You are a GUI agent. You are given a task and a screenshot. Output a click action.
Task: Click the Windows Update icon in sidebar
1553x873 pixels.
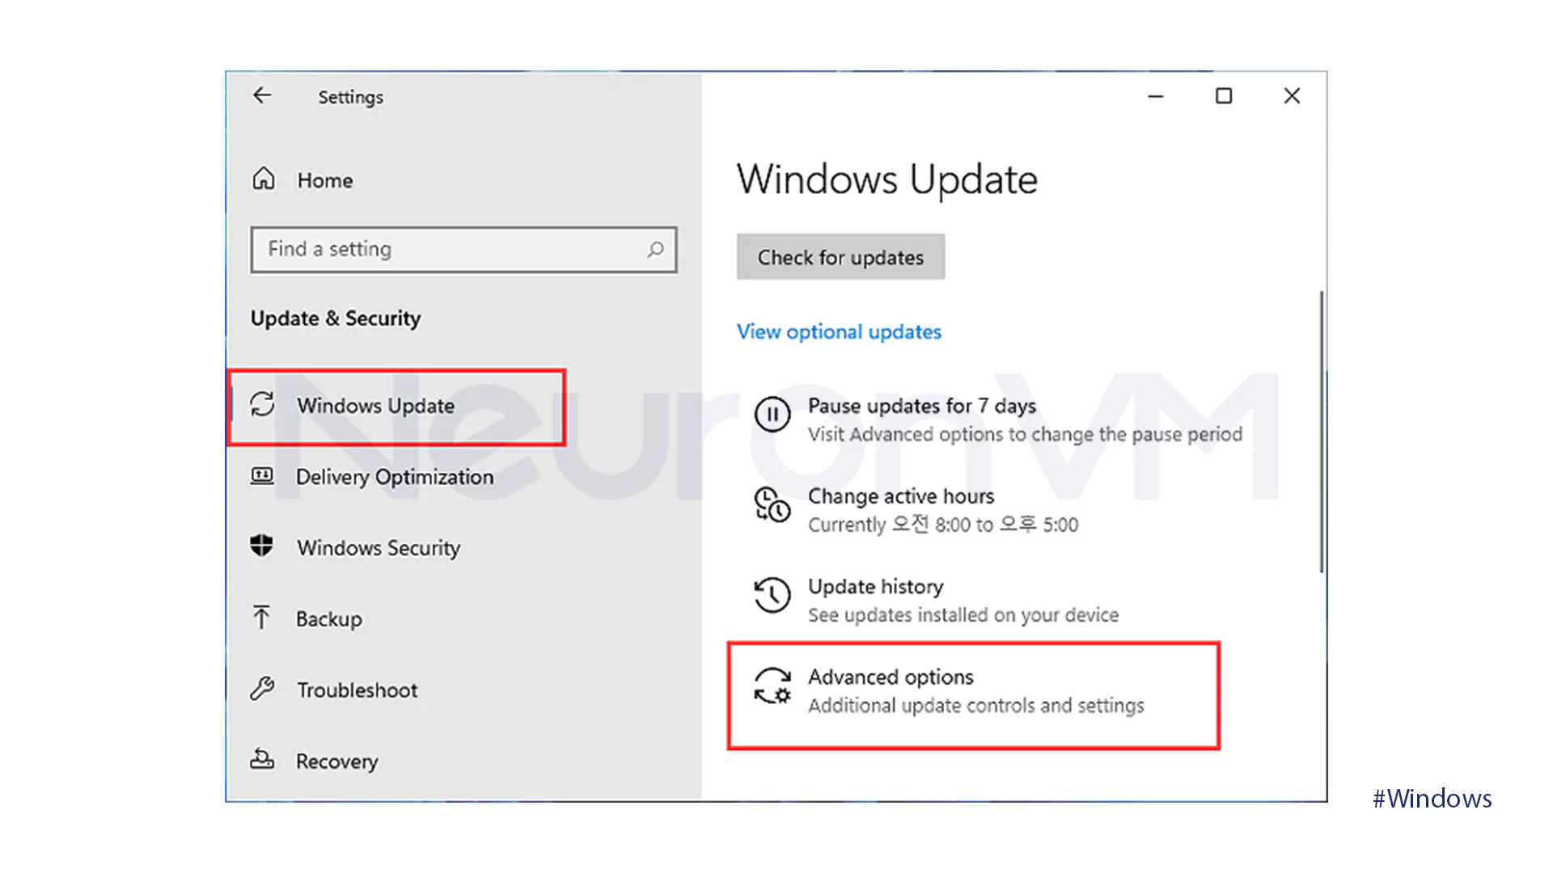click(x=262, y=405)
